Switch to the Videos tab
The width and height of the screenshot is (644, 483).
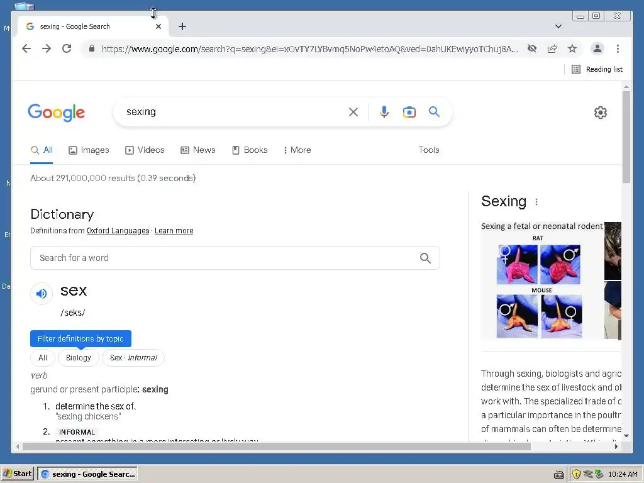point(145,150)
